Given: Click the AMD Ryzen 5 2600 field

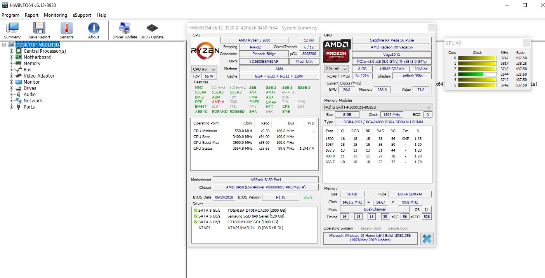Looking at the screenshot, I should pyautogui.click(x=254, y=40).
